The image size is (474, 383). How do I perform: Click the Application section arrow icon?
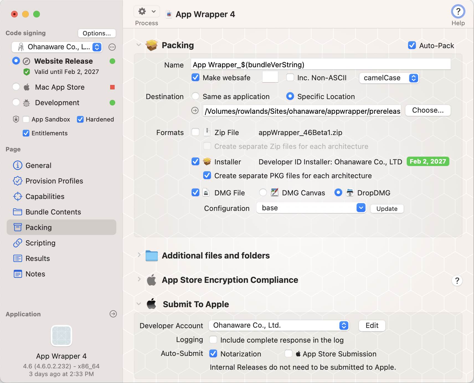113,314
